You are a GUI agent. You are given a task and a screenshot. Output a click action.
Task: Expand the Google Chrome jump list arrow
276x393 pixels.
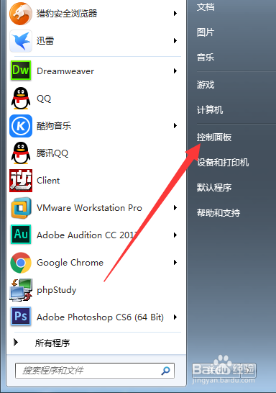pos(175,262)
